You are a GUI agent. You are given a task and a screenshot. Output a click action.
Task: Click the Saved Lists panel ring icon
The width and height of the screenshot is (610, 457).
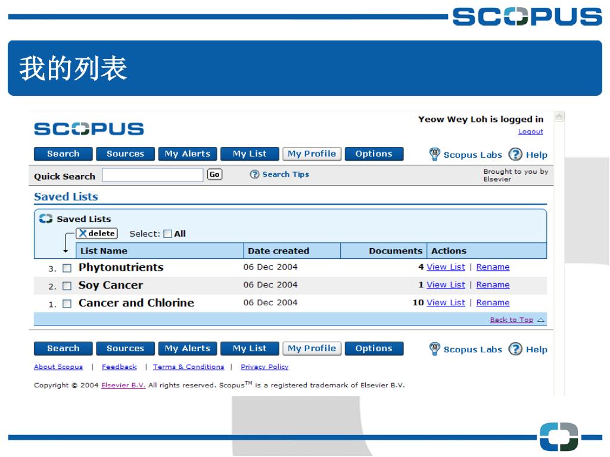click(x=45, y=219)
